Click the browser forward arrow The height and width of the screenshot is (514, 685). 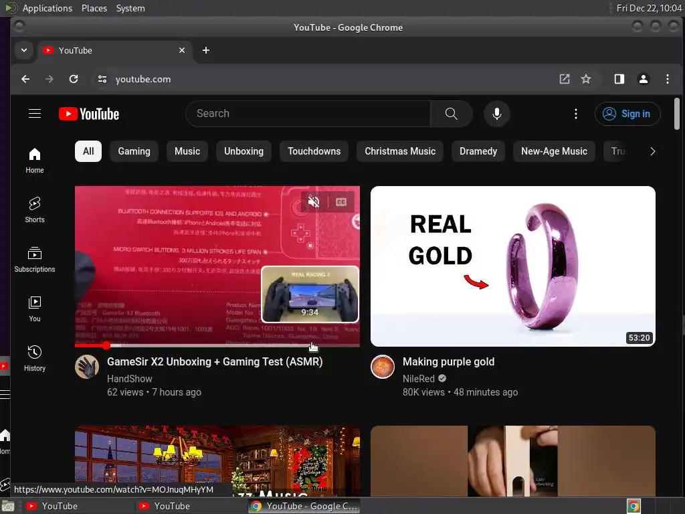coord(50,79)
